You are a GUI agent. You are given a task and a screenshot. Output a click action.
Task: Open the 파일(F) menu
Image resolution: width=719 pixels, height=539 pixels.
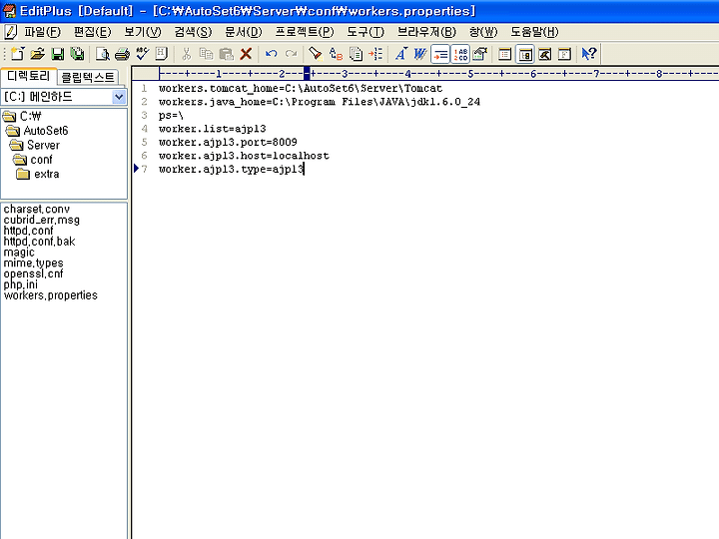(x=42, y=32)
